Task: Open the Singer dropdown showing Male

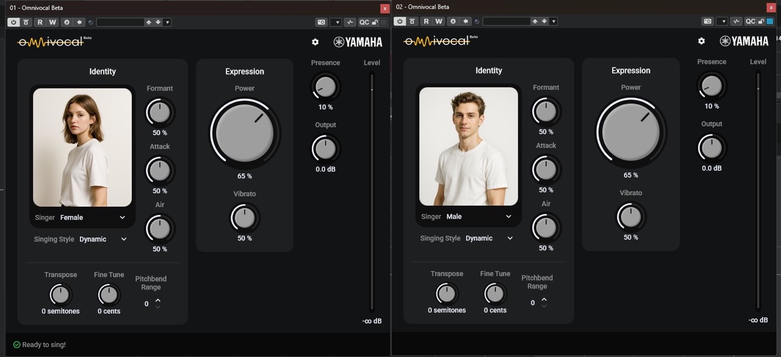Action: click(x=478, y=217)
